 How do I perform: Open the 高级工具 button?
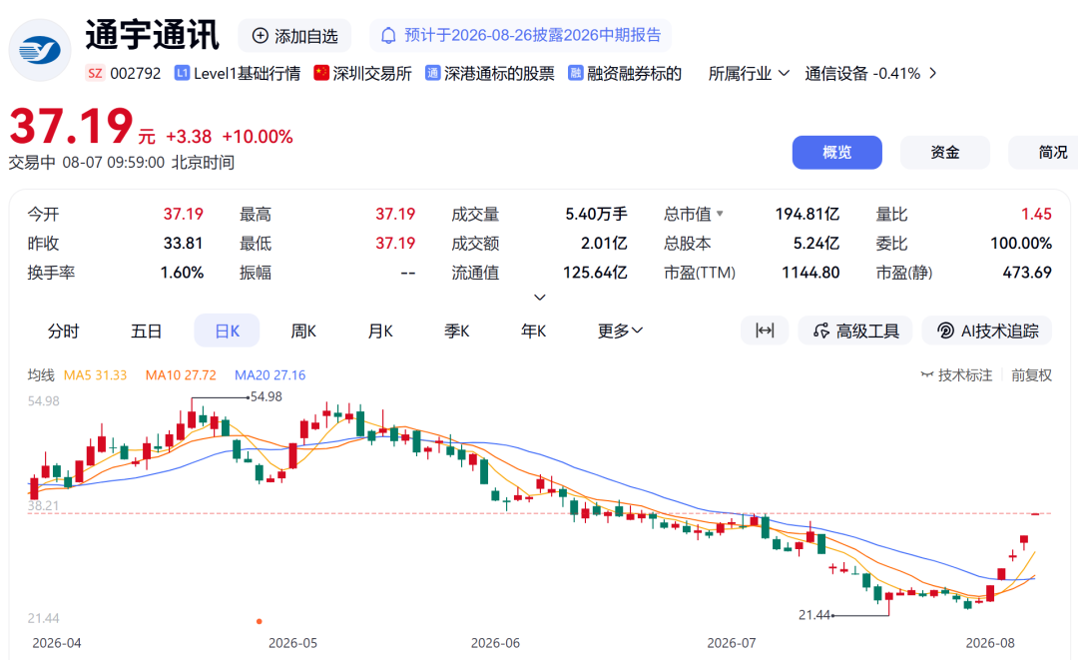(855, 330)
